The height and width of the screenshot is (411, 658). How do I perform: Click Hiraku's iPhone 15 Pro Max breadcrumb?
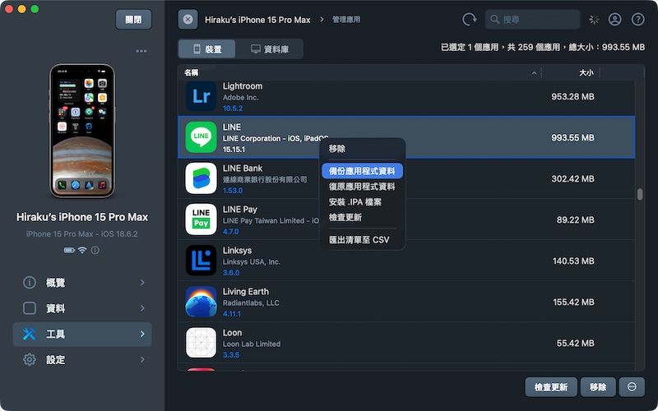[257, 20]
